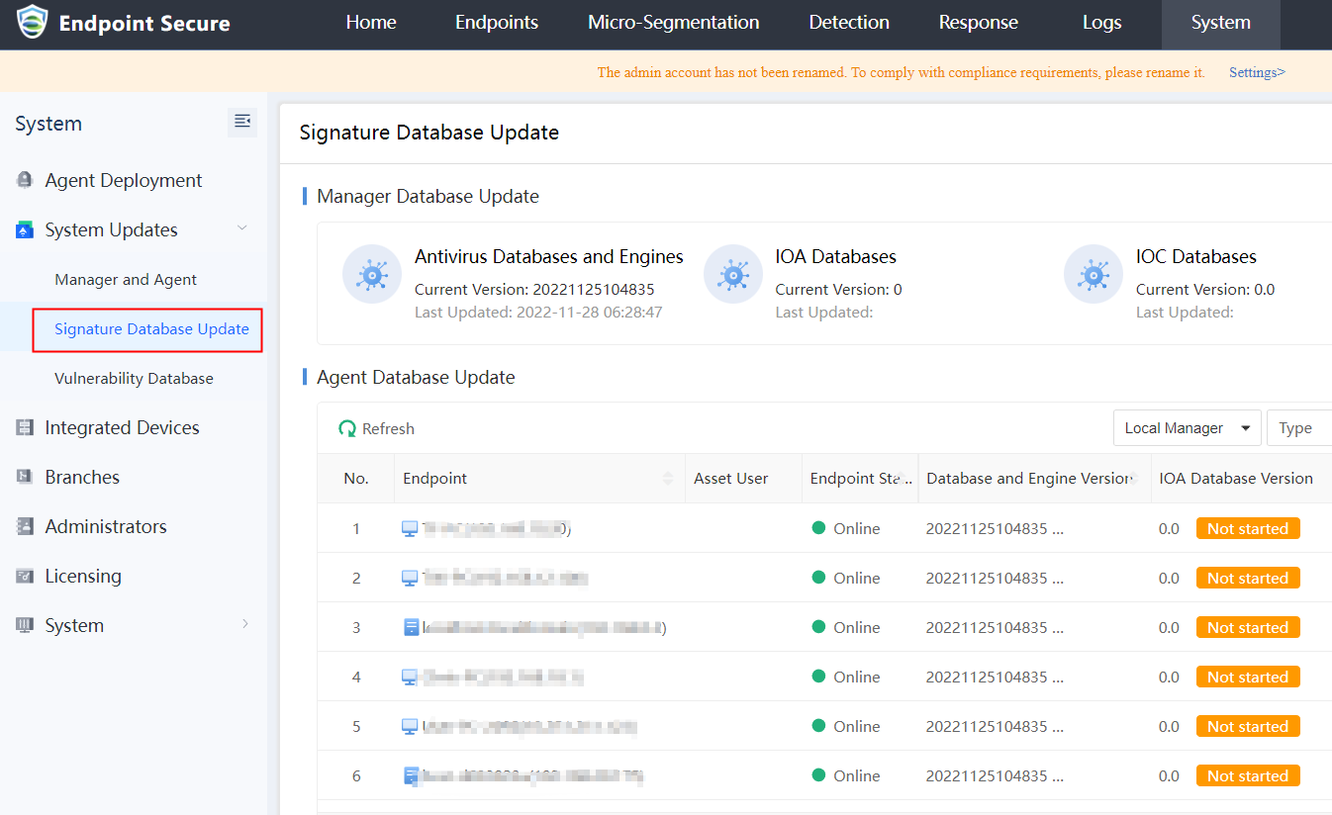Open Vulnerability Database in sidebar

(134, 378)
